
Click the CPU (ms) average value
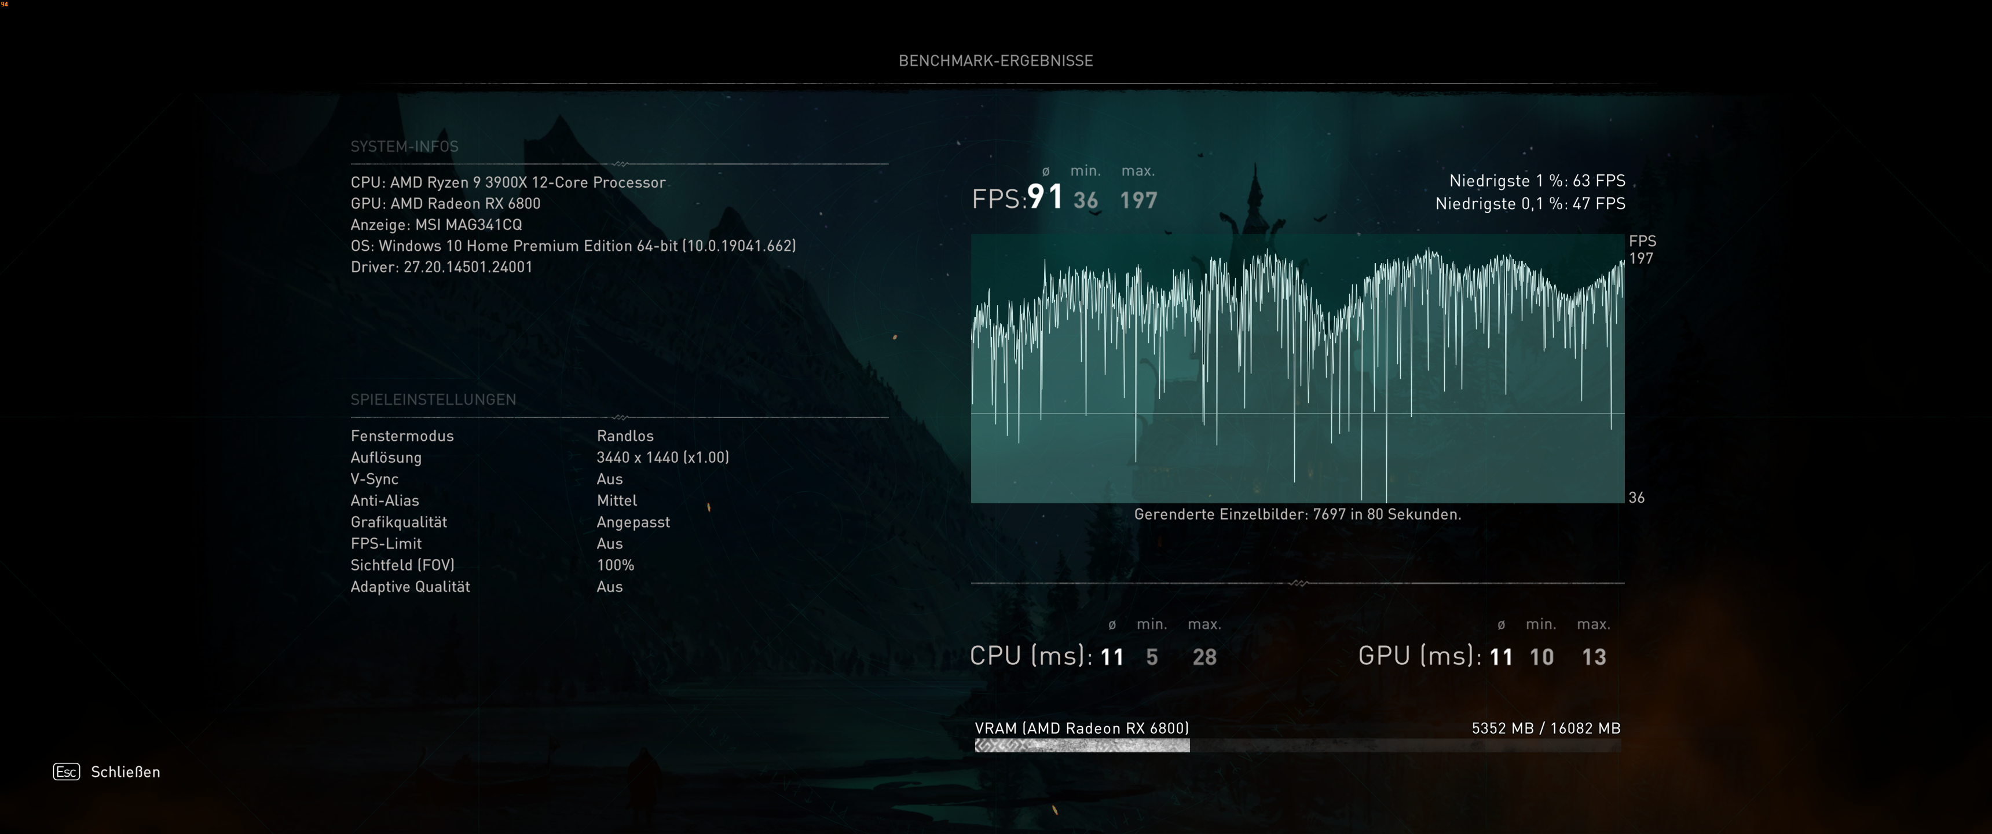click(1111, 657)
